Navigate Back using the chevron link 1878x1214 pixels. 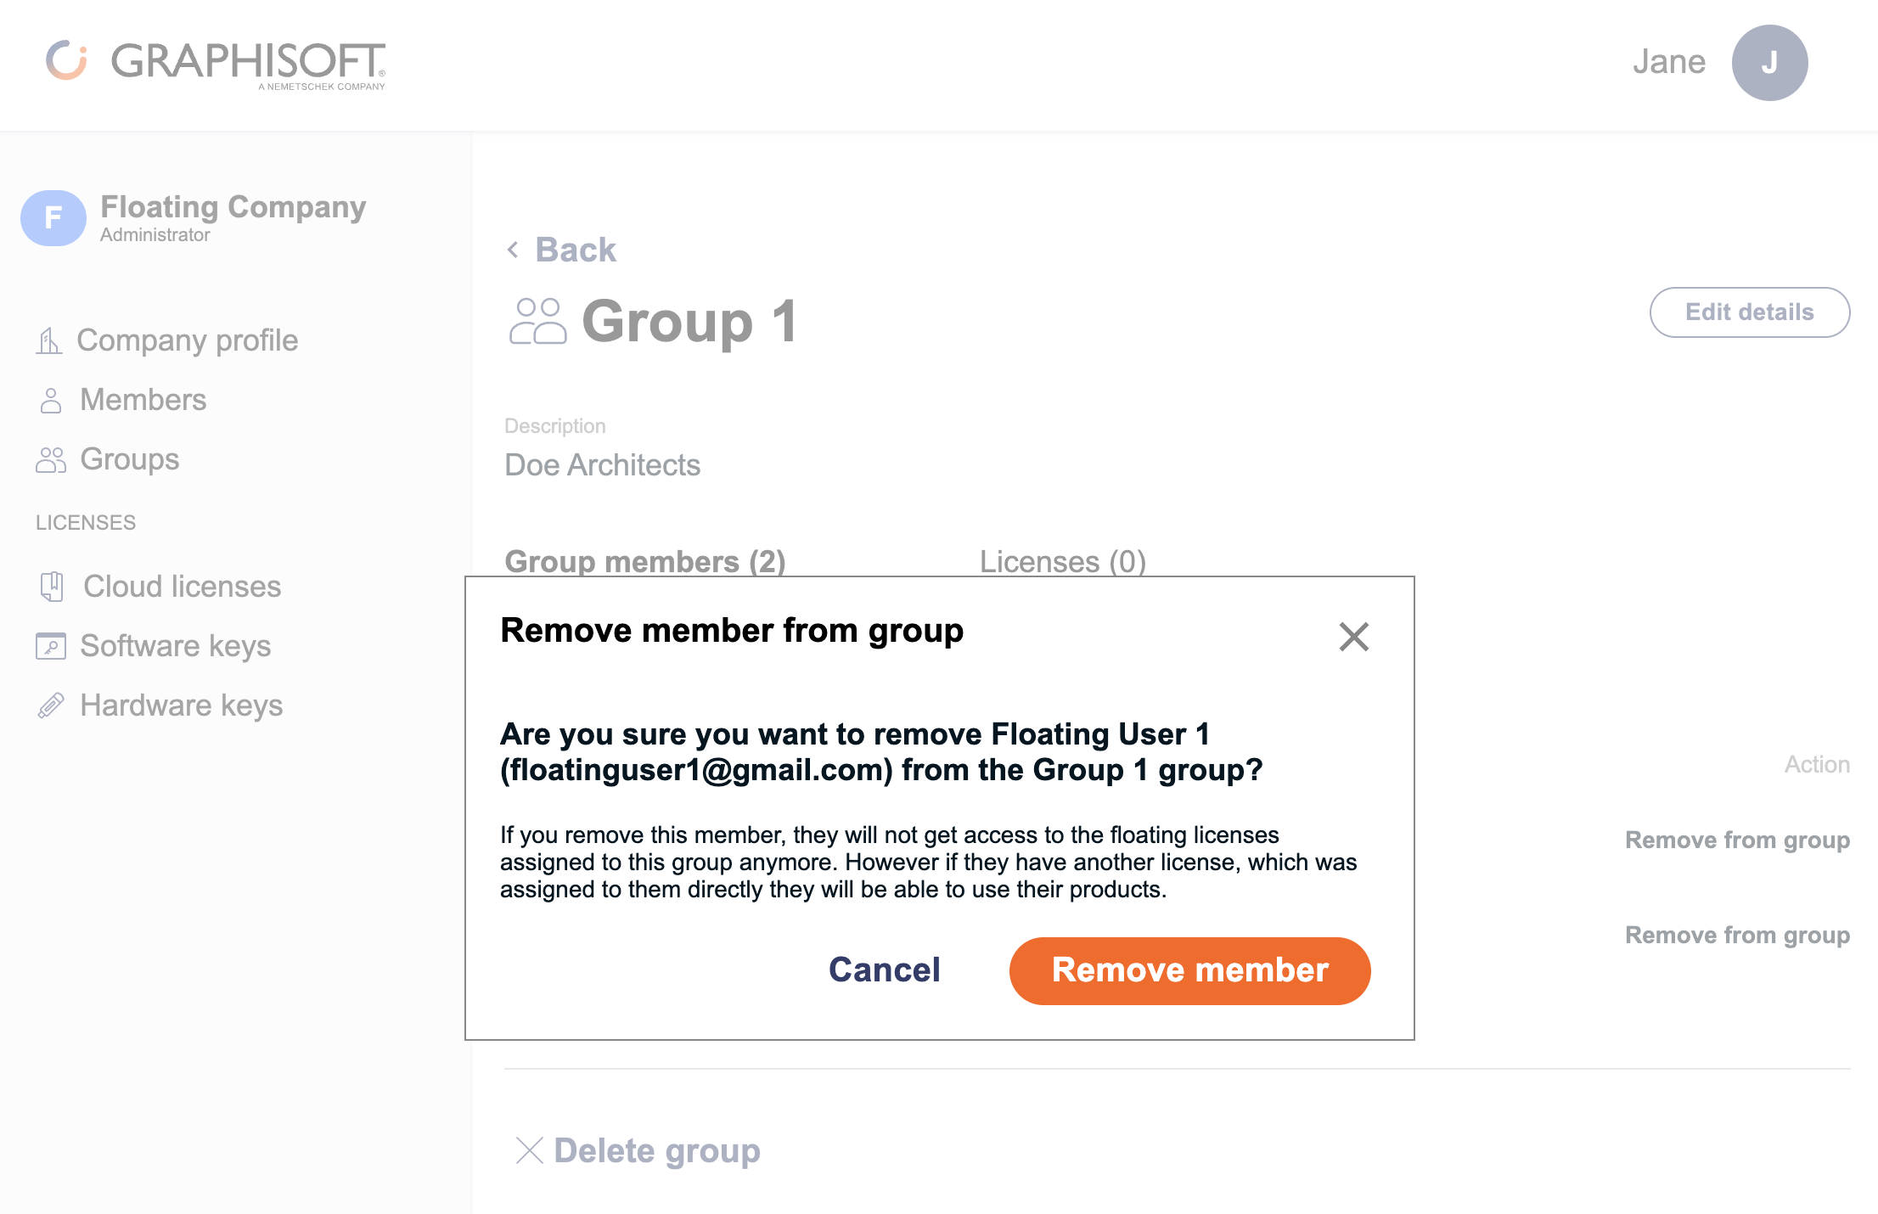[x=513, y=250]
